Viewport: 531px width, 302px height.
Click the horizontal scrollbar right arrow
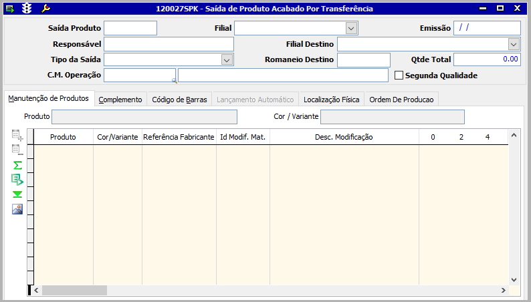click(x=503, y=290)
